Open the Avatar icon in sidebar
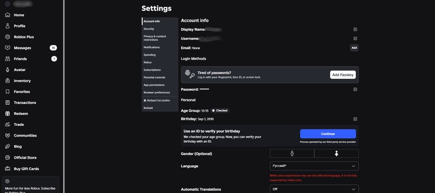Viewport: 435px width, 193px height. 7,70
